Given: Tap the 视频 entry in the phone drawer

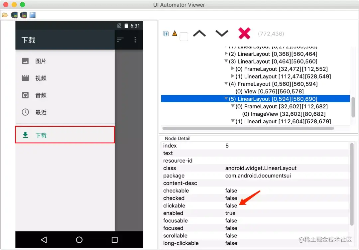Looking at the screenshot, I should tap(65, 78).
